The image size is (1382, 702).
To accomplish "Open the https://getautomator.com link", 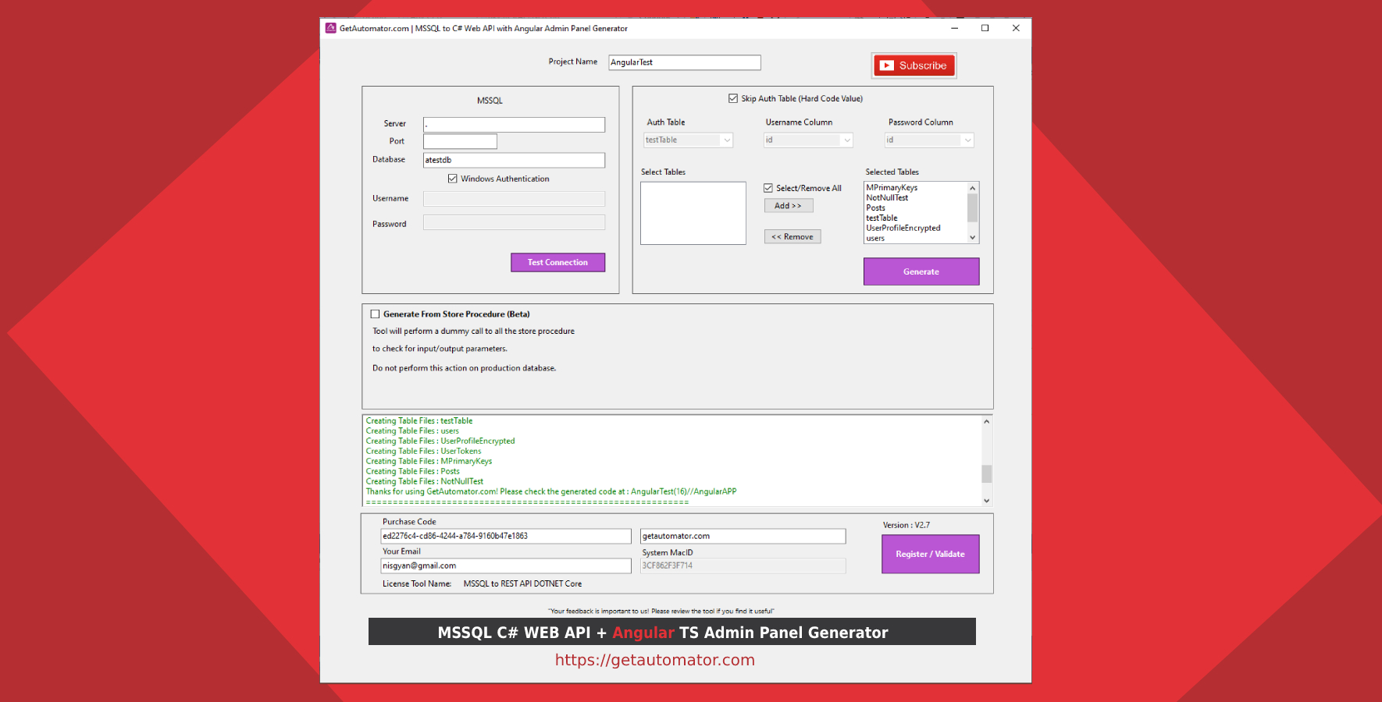I will 655,660.
